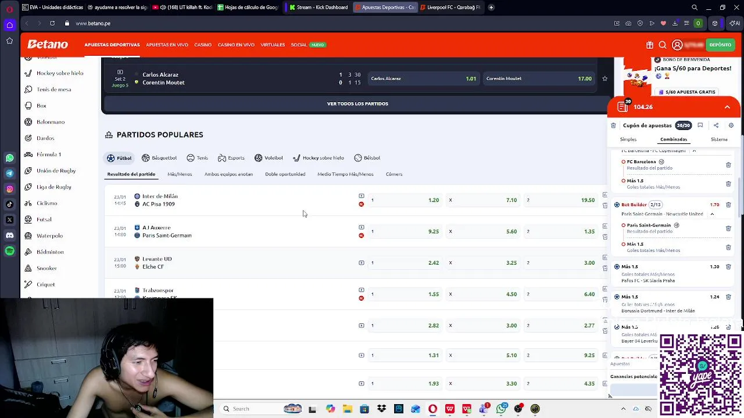Screen dimensions: 744x418
Task: Favorite the Alcaraz vs Moutet match star
Action: 605,78
